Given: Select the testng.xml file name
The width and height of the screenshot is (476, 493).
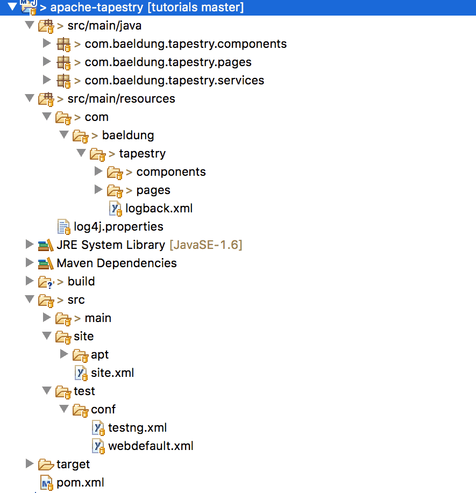Looking at the screenshot, I should pos(138,427).
